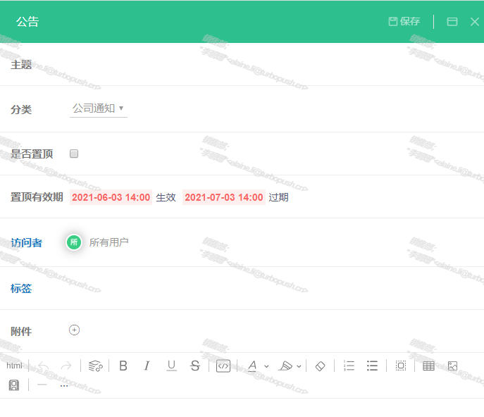The height and width of the screenshot is (417, 484).
Task: Click the start date 2021-06-03 14:00 field
Action: 111,197
